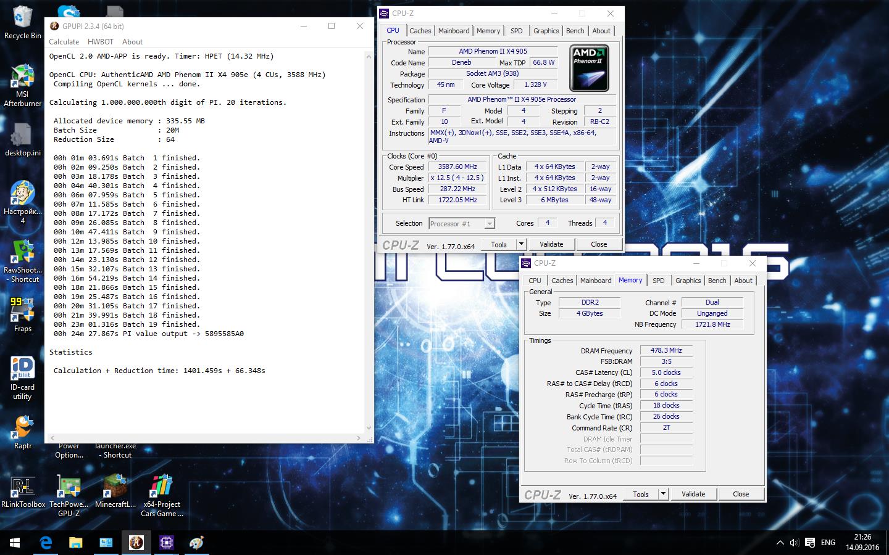Click the GPUPI title bar app icon

coord(54,26)
